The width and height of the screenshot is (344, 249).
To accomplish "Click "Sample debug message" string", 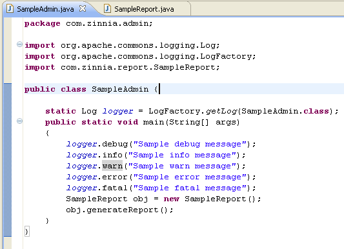I will [190, 144].
